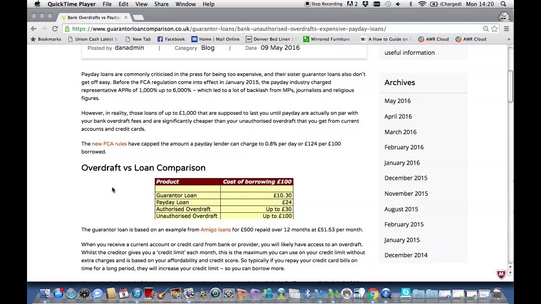Open the Window menu

click(x=186, y=4)
